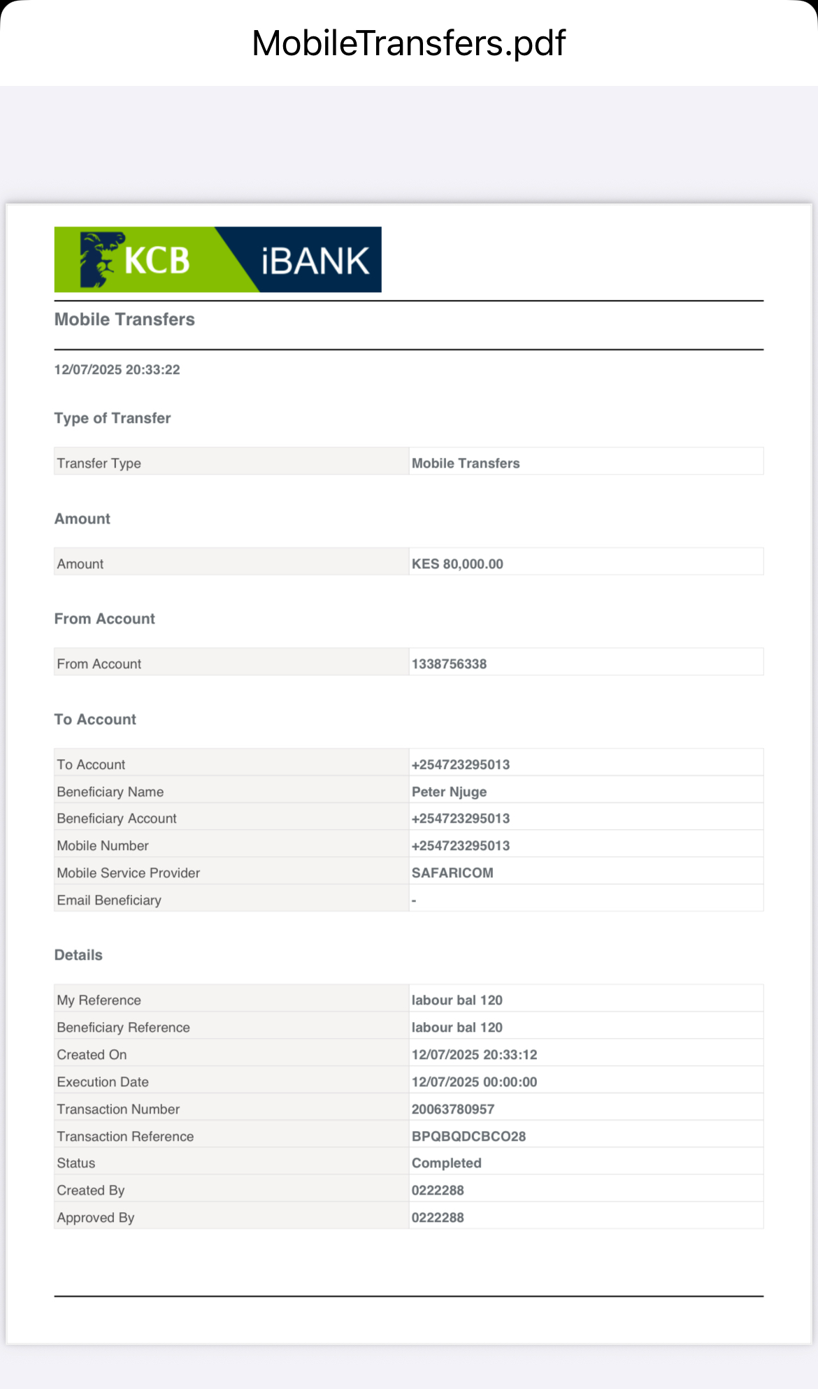Tap the Execution Date value
818x1389 pixels.
coord(474,1081)
